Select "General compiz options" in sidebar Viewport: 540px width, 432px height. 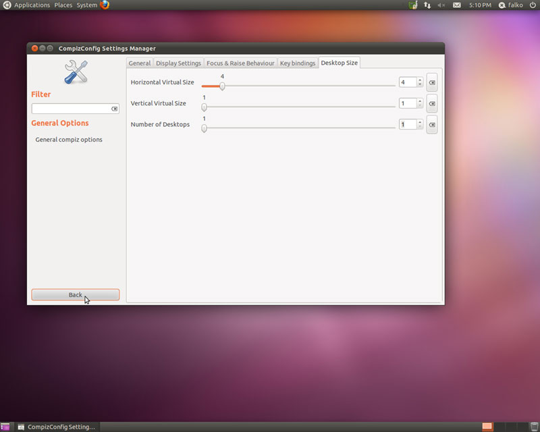coord(69,140)
